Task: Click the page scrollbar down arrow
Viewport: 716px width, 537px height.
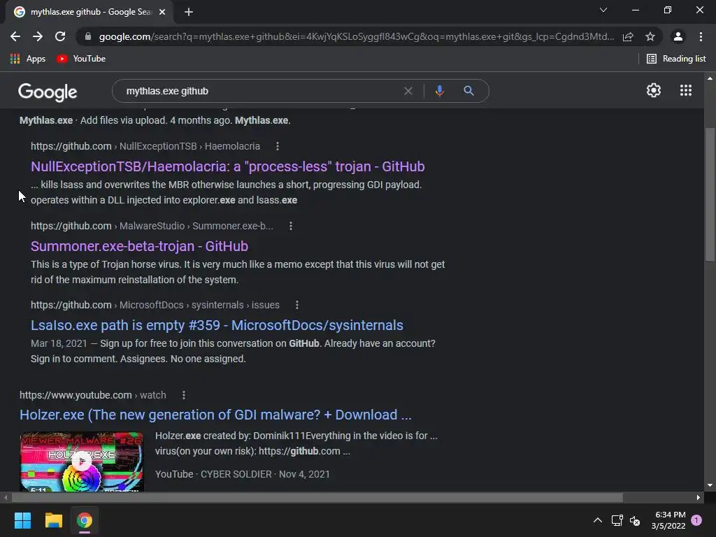Action: (x=710, y=485)
